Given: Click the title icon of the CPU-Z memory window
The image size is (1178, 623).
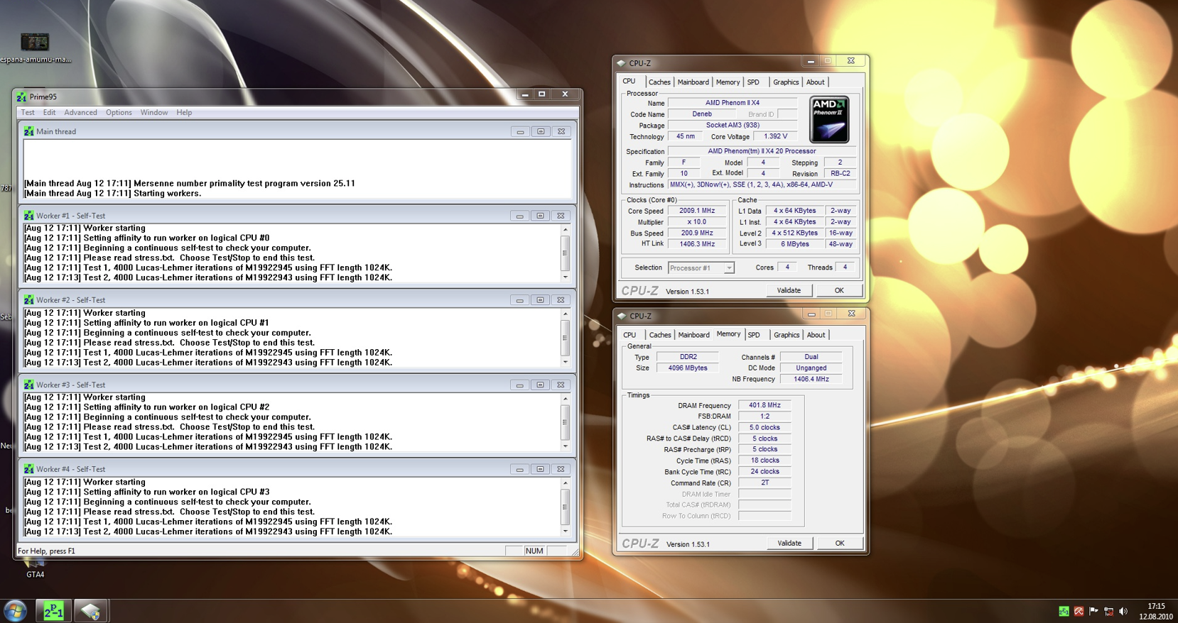Looking at the screenshot, I should pyautogui.click(x=622, y=316).
